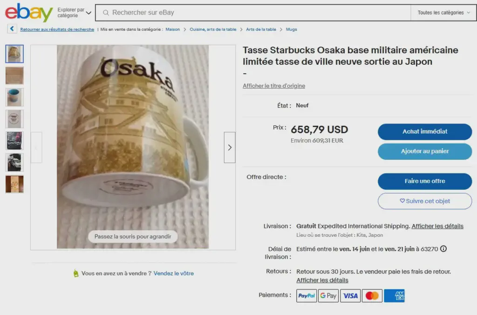Show next product image with right arrow
The image size is (477, 315).
(230, 147)
